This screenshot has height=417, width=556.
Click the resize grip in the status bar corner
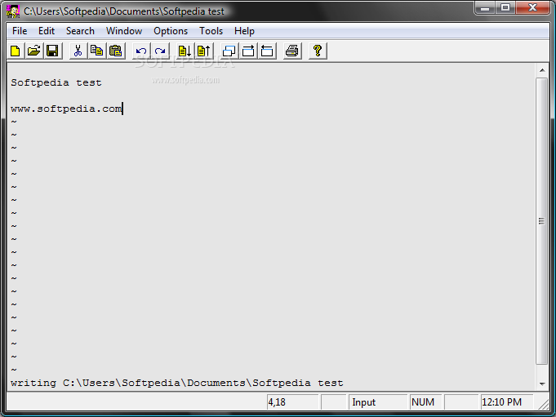(x=544, y=404)
